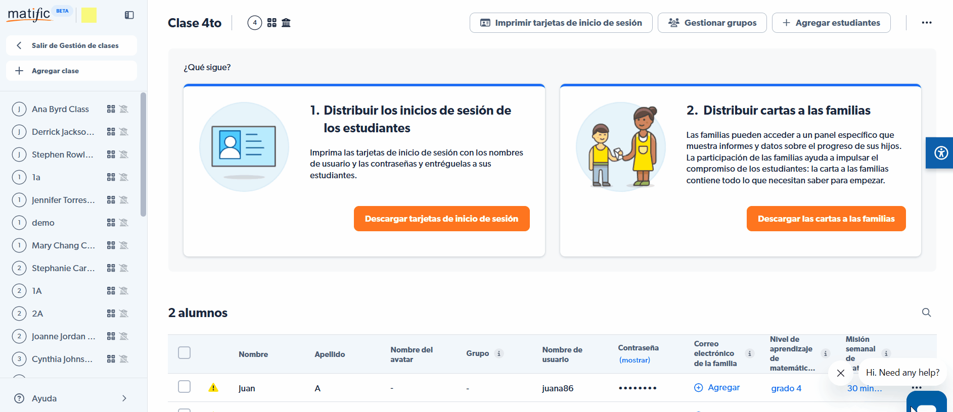Image resolution: width=953 pixels, height=412 pixels.
Task: Click the accessibility widget icon
Action: click(x=941, y=152)
